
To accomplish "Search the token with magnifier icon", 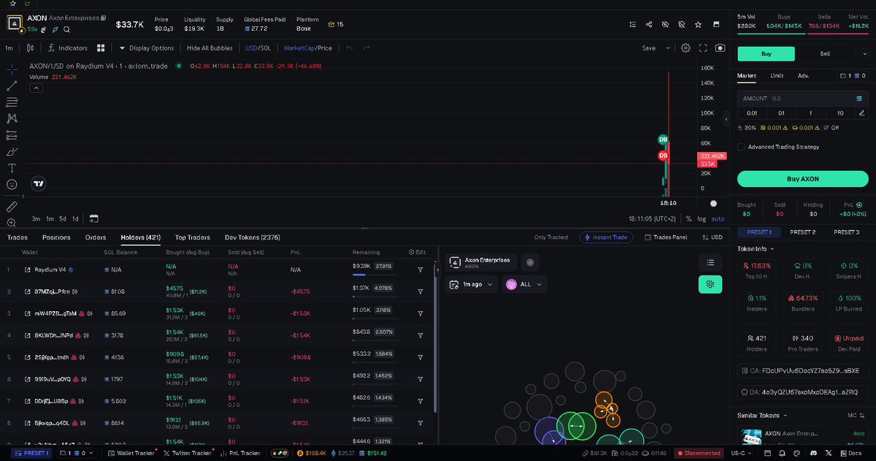I will pos(67,30).
